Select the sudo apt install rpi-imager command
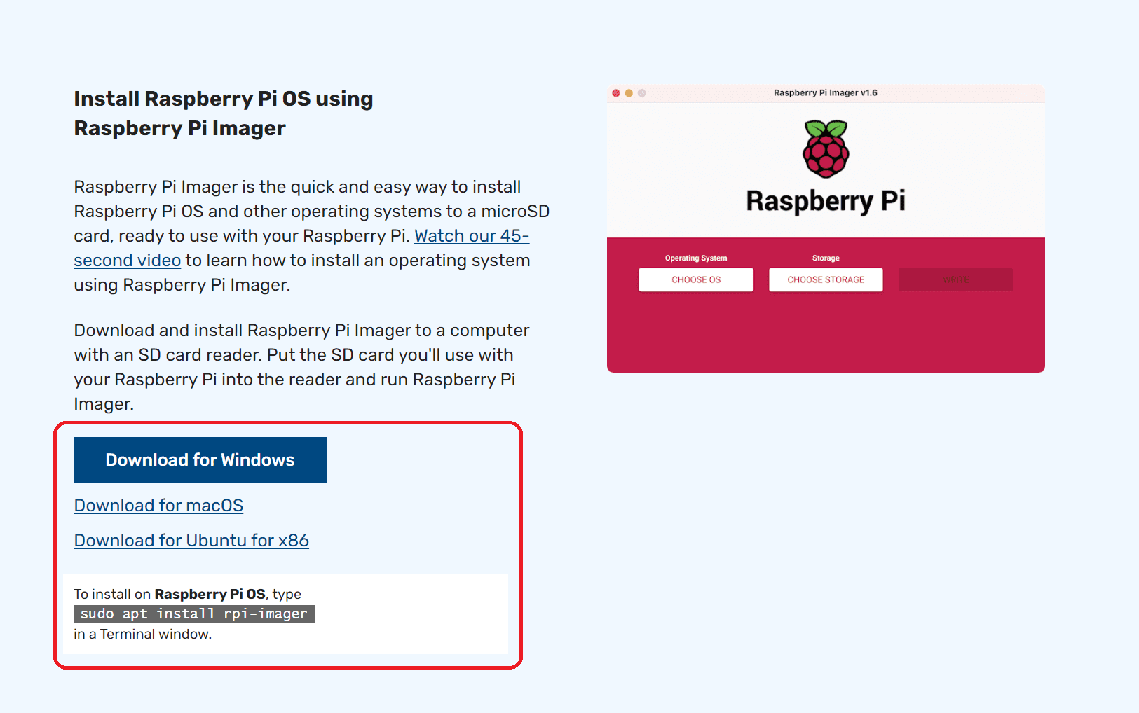This screenshot has height=713, width=1139. pyautogui.click(x=194, y=614)
